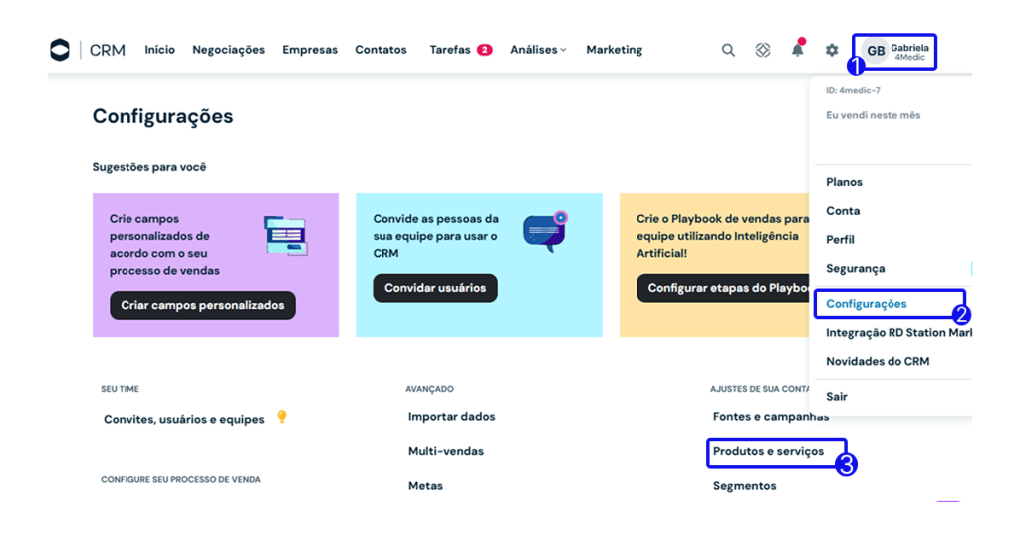Open the search magnifier icon

point(728,50)
